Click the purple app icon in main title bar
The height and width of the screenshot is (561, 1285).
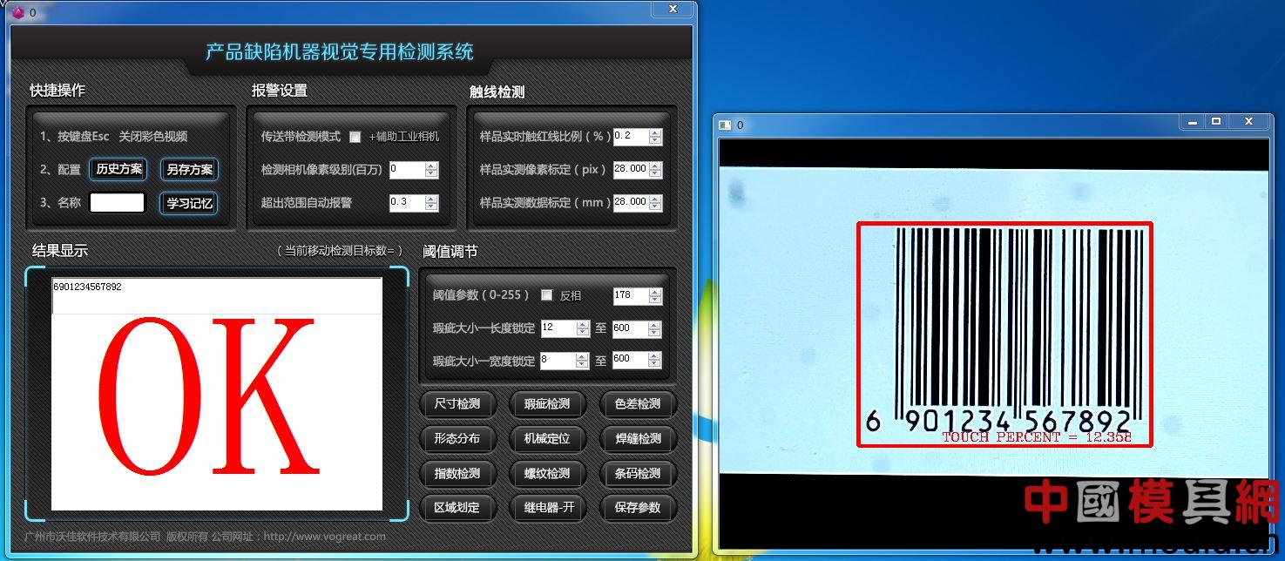click(17, 12)
